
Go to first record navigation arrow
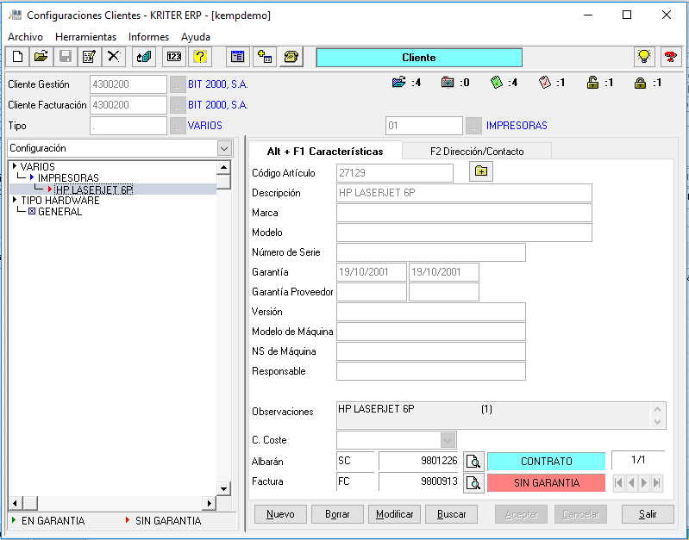[x=618, y=483]
